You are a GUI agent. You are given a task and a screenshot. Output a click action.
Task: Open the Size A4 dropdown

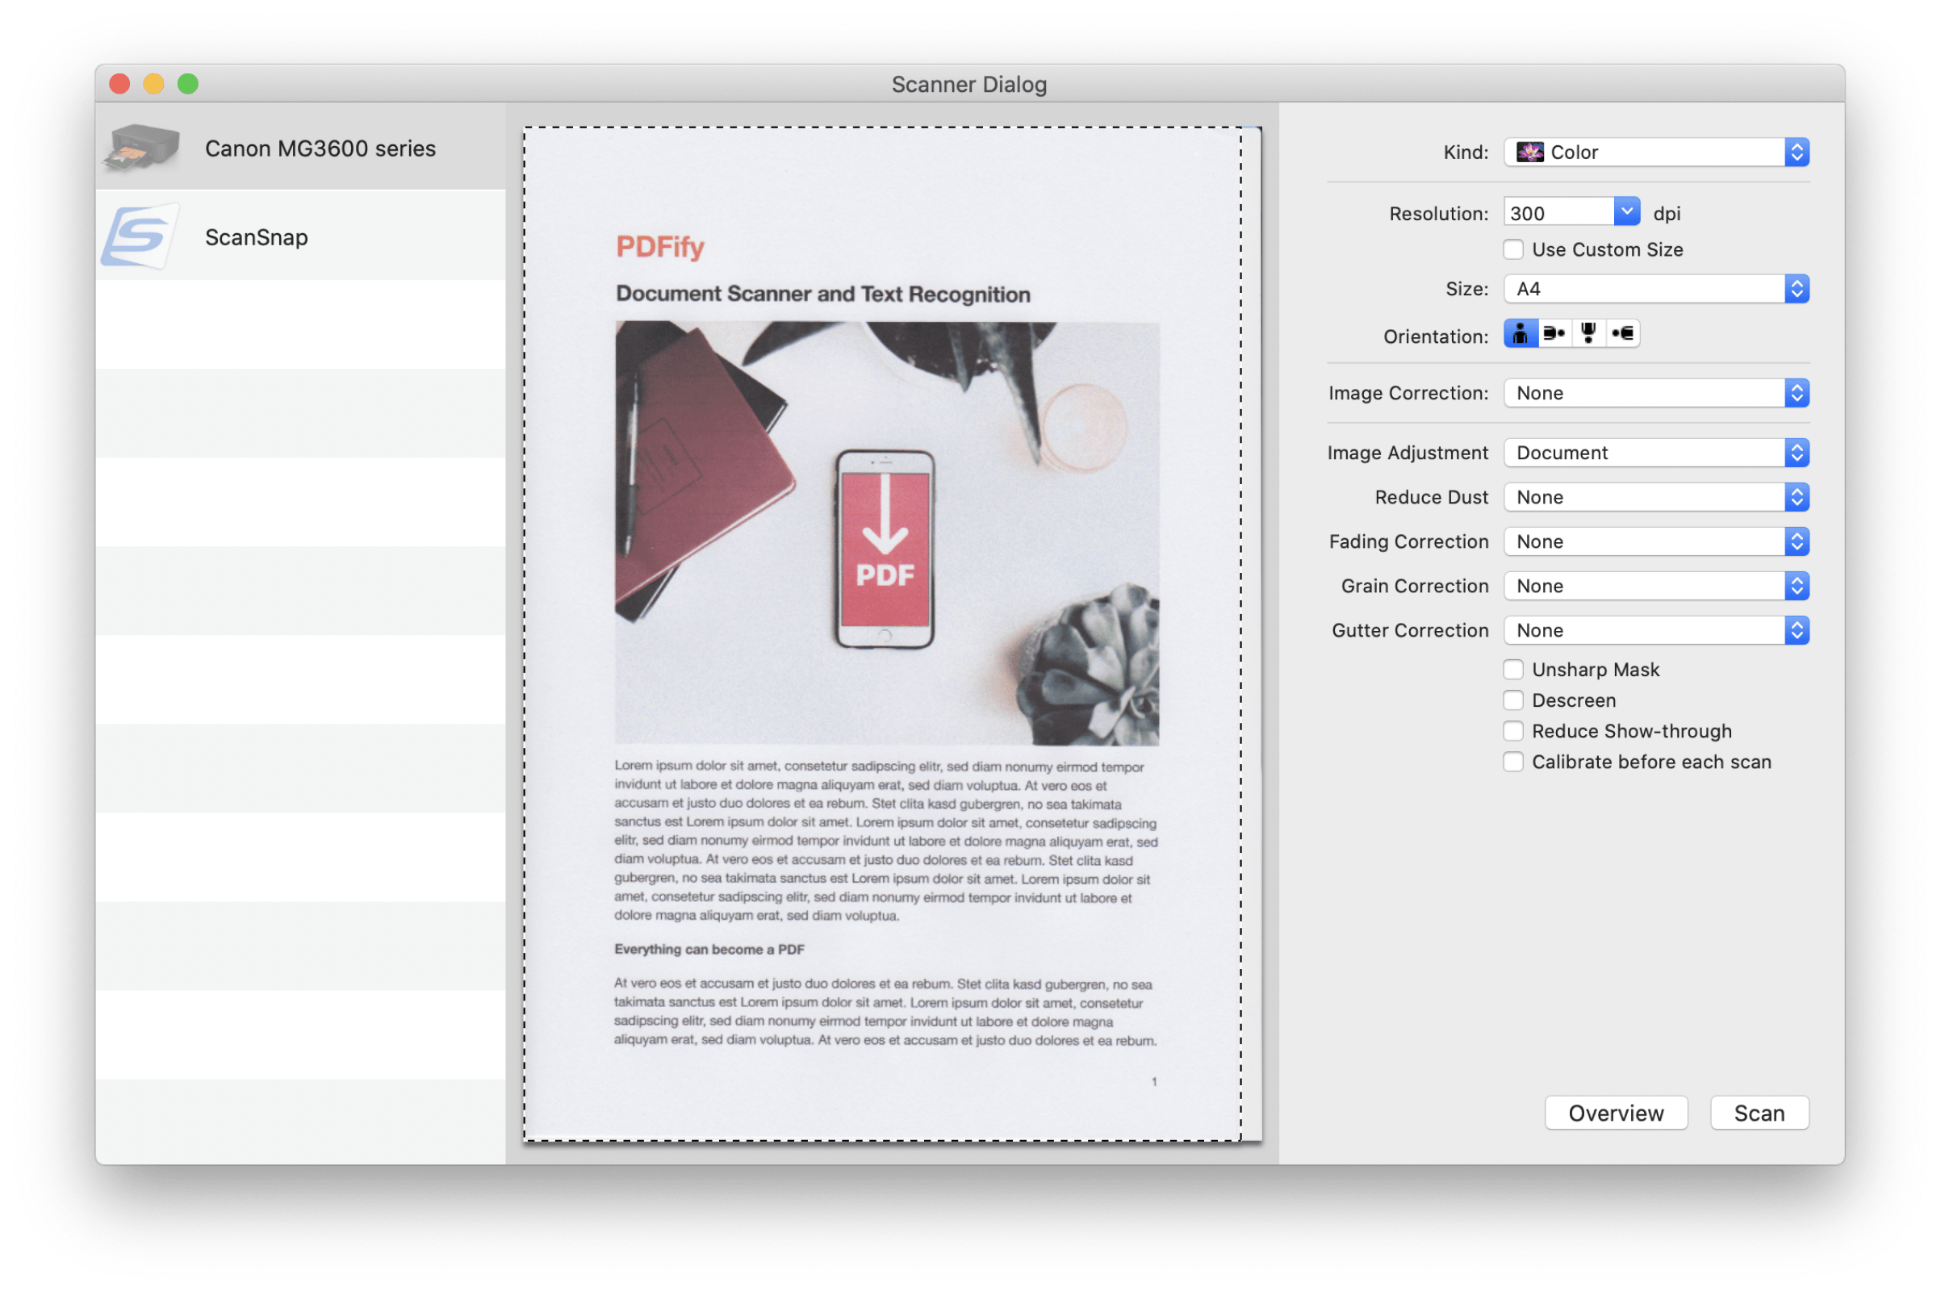coord(1655,289)
